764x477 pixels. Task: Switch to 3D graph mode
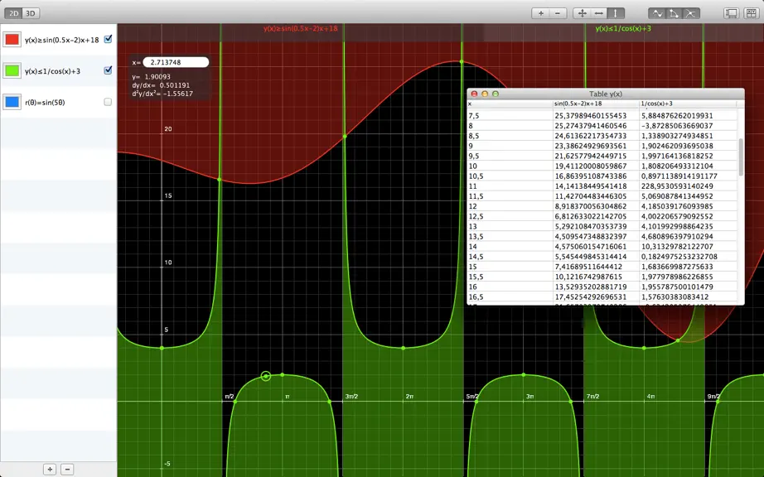(x=31, y=13)
